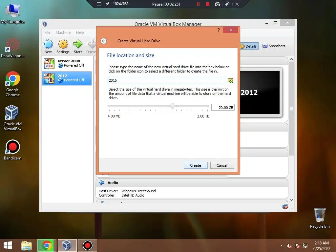This screenshot has height=252, width=336.
Task: Click the muted volume tray icon
Action: pos(289,246)
